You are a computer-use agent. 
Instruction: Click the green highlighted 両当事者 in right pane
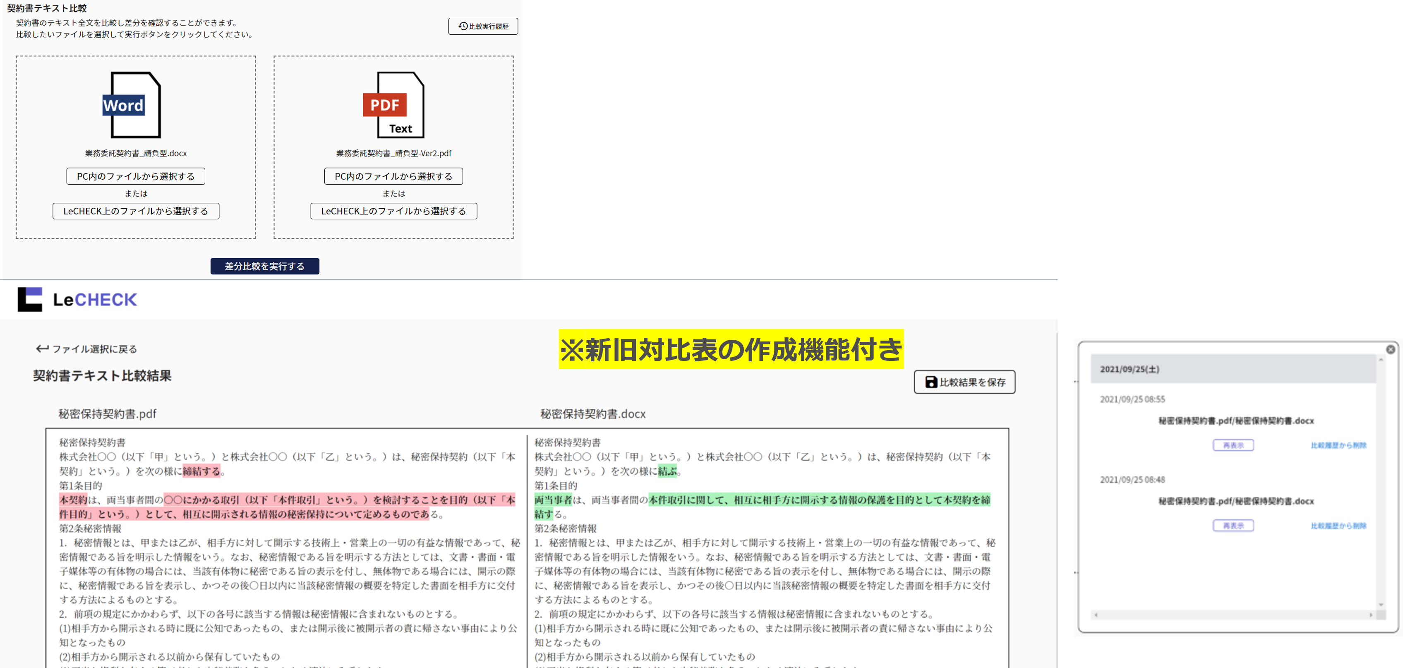(553, 500)
